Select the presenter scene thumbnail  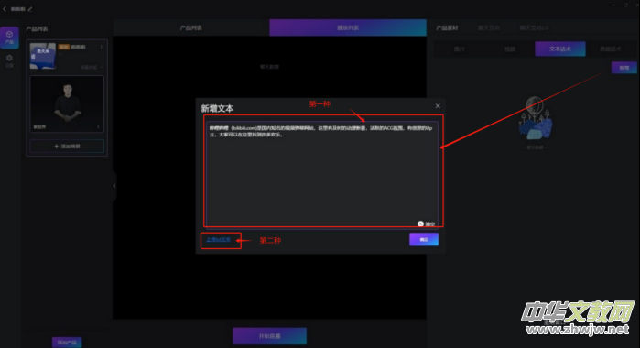[x=67, y=103]
